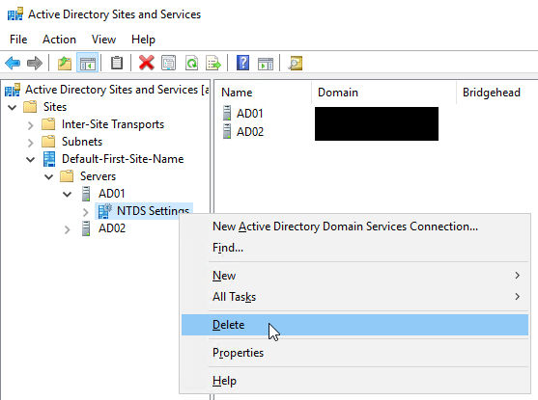Open the Action menu
The height and width of the screenshot is (400, 538).
[x=59, y=40]
